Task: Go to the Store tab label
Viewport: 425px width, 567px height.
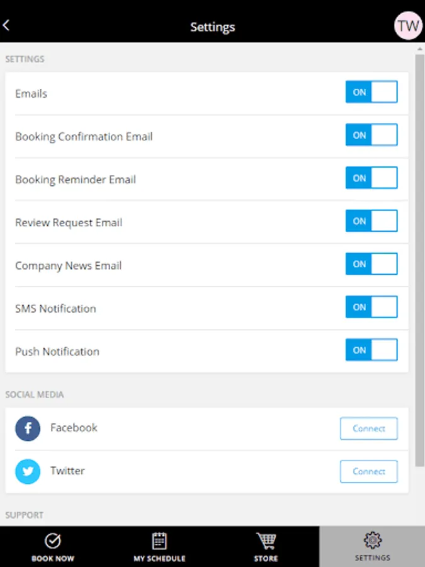Action: pos(266,558)
